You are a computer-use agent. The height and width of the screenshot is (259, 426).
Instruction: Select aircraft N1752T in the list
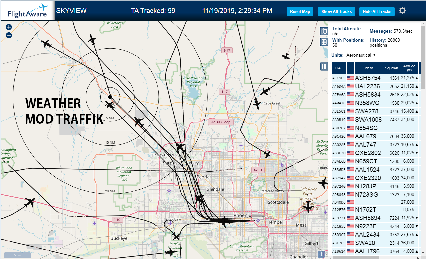(366, 209)
